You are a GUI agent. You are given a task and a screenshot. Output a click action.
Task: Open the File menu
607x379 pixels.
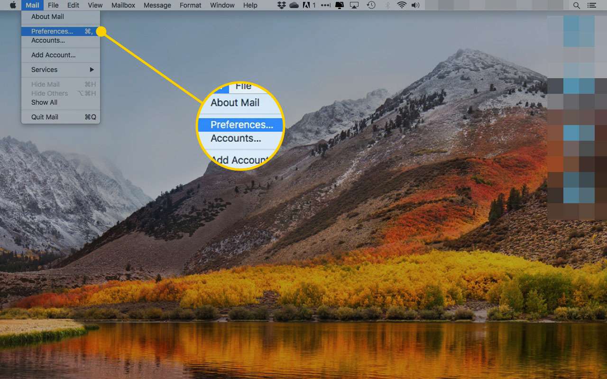click(53, 5)
